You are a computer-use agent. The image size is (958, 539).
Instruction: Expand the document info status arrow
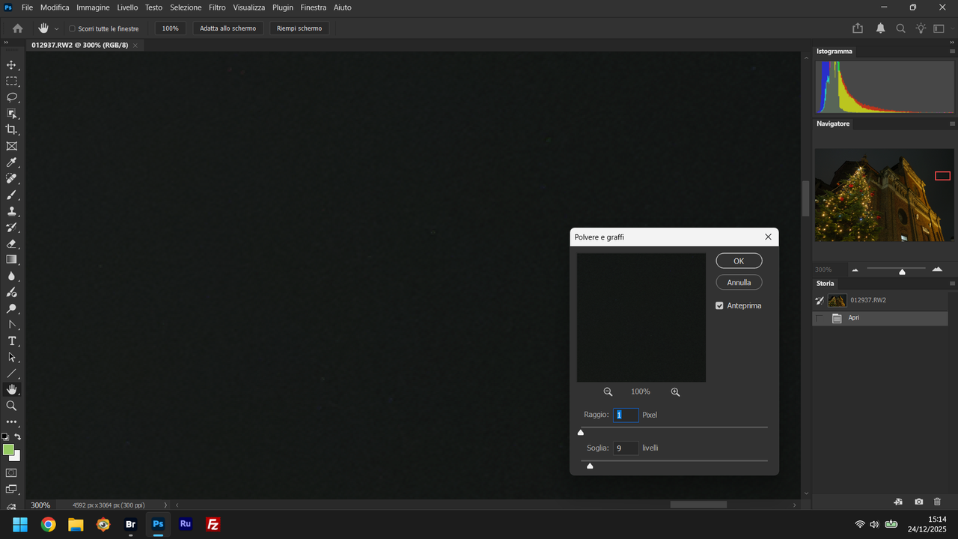pyautogui.click(x=165, y=505)
